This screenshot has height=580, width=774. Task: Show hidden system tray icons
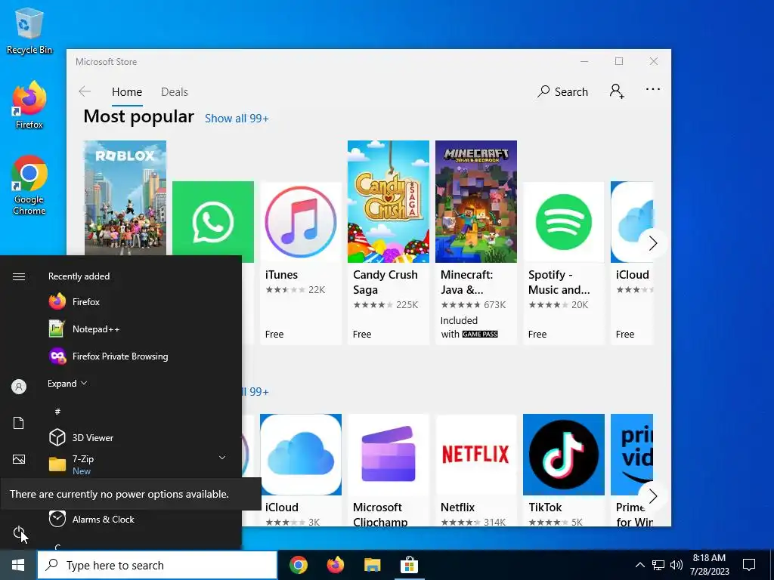tap(639, 565)
